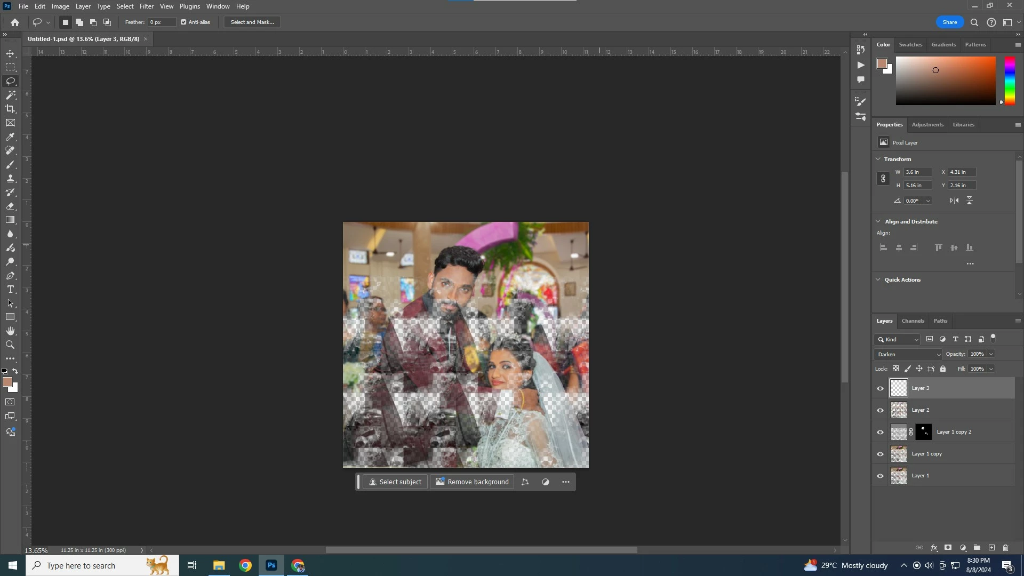Image resolution: width=1024 pixels, height=576 pixels.
Task: Toggle visibility of Layer 1 copy
Action: tap(880, 454)
